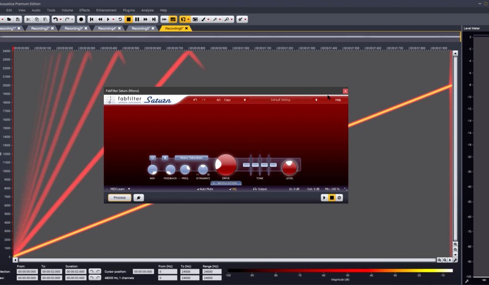This screenshot has width=489, height=285.
Task: Select the zoom magnifier tool
Action: (x=226, y=19)
